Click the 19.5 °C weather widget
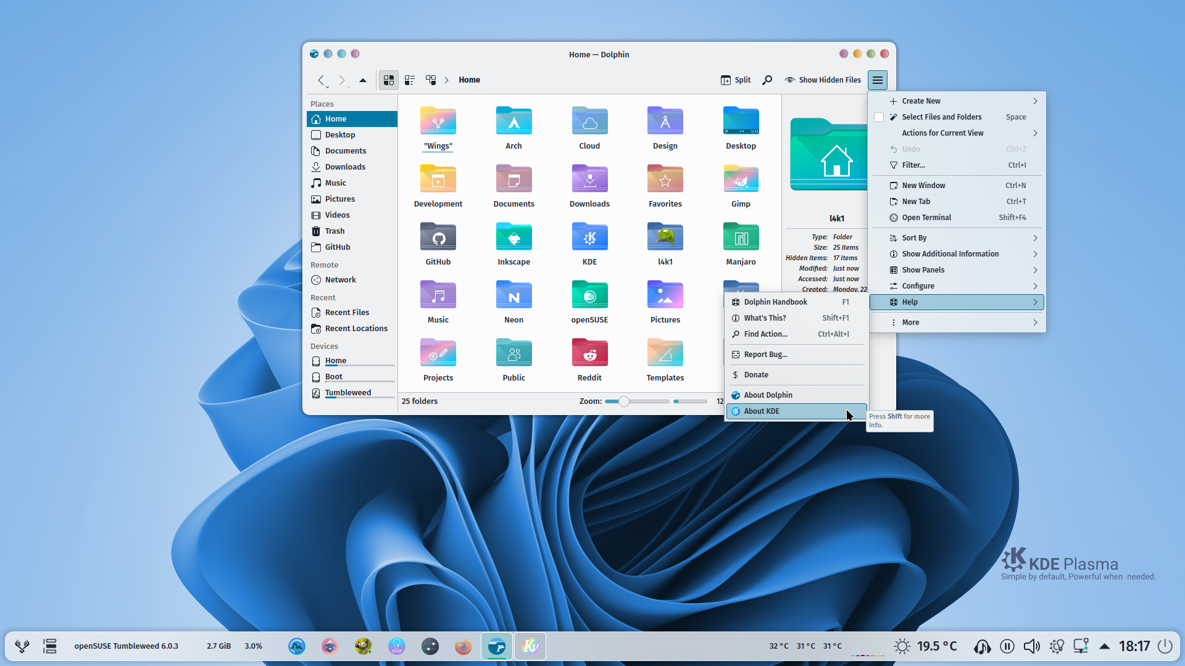Viewport: 1185px width, 666px height. click(926, 646)
